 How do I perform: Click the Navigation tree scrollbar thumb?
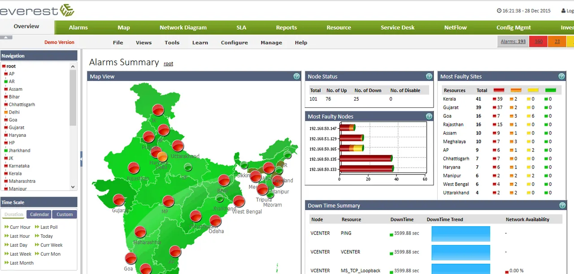tap(73, 97)
